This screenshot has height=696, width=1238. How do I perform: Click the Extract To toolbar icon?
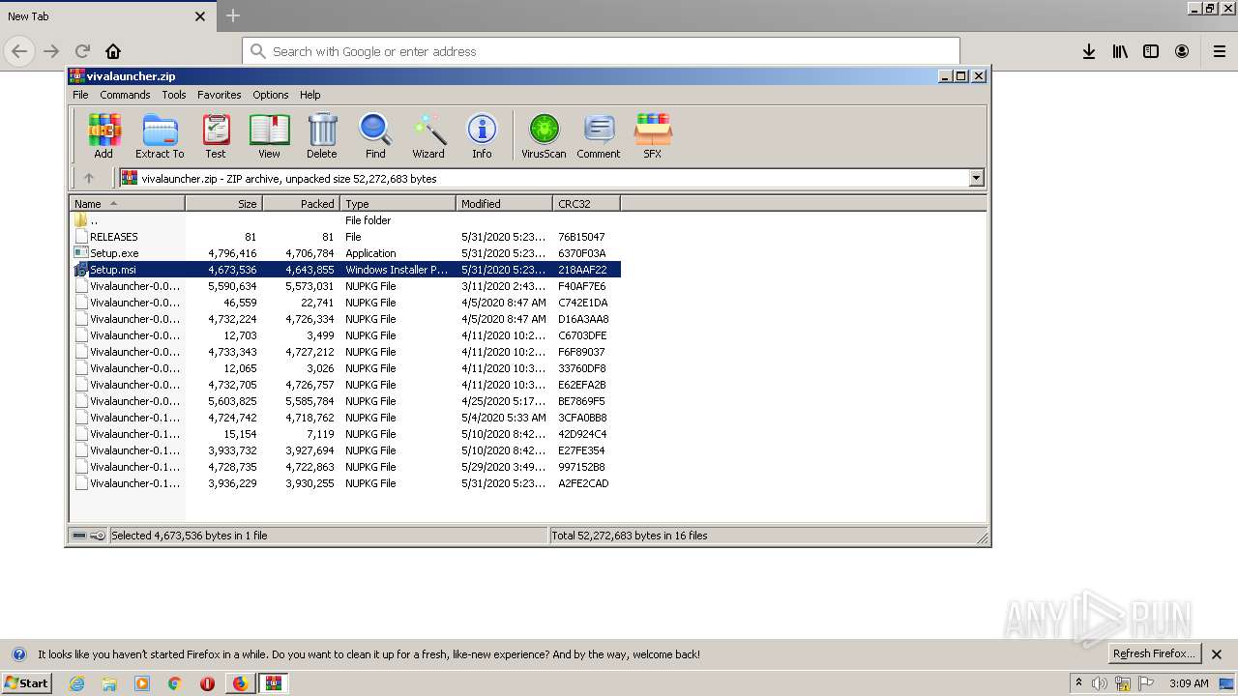[160, 135]
